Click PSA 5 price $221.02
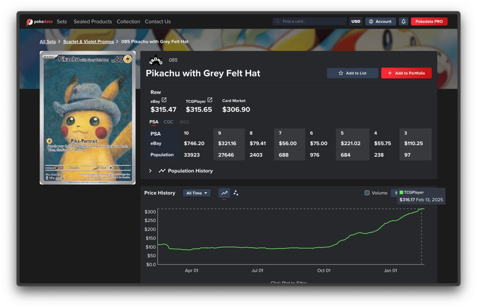This screenshot has height=308, width=477. 351,143
